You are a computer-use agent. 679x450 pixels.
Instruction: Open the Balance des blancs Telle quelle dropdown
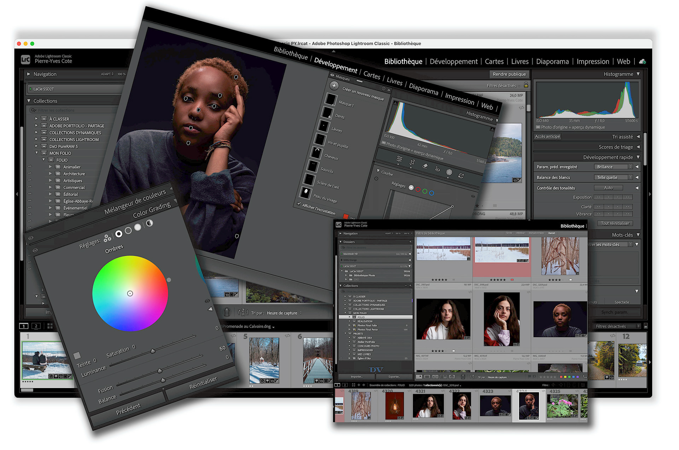(x=614, y=177)
